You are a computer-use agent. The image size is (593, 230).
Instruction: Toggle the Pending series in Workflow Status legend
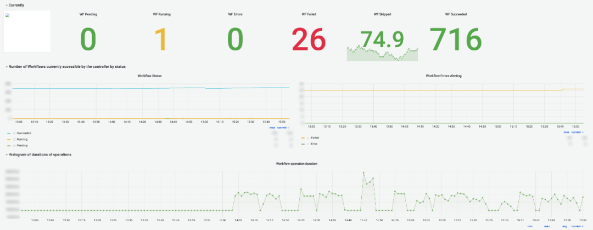[x=21, y=145]
